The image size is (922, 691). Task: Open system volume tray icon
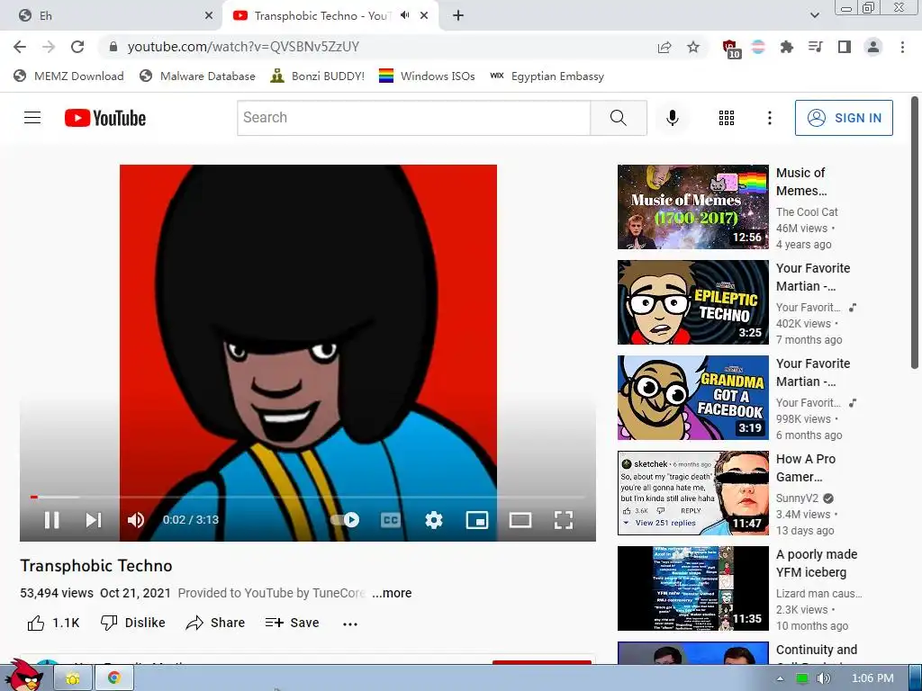[x=824, y=678]
